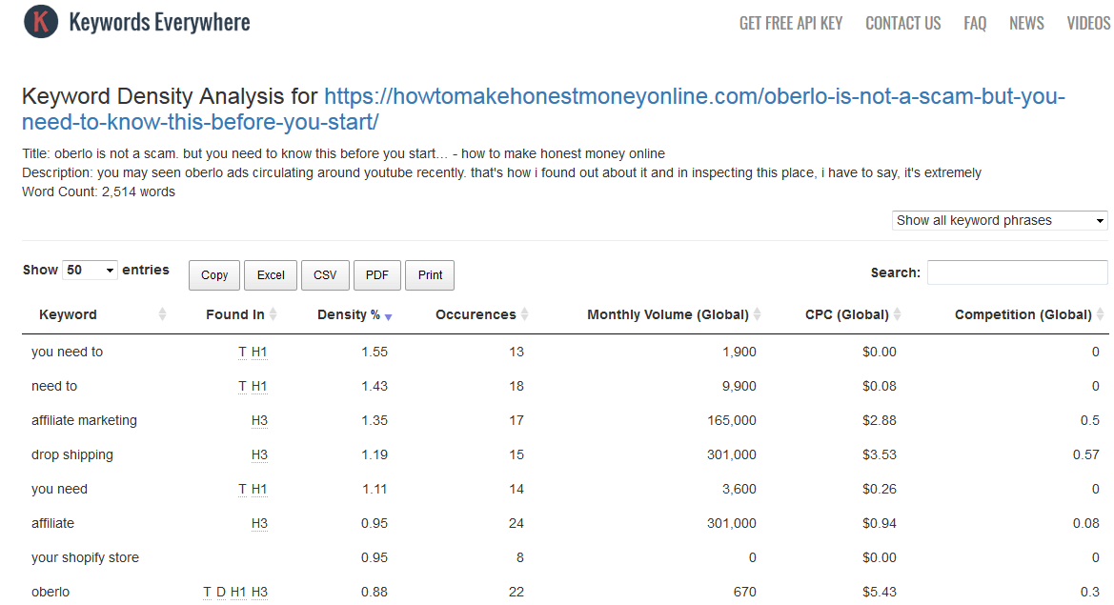Toggle Density % sort arrow

click(x=389, y=316)
